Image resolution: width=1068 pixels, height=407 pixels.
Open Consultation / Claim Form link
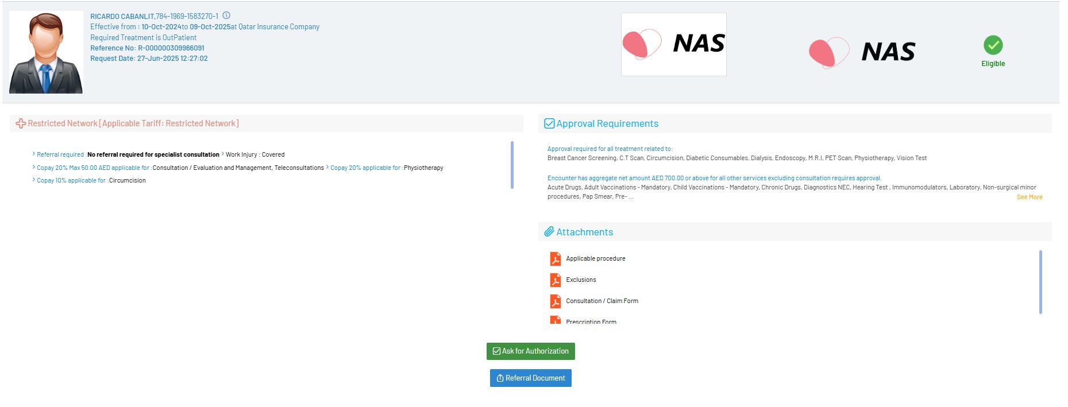point(602,301)
